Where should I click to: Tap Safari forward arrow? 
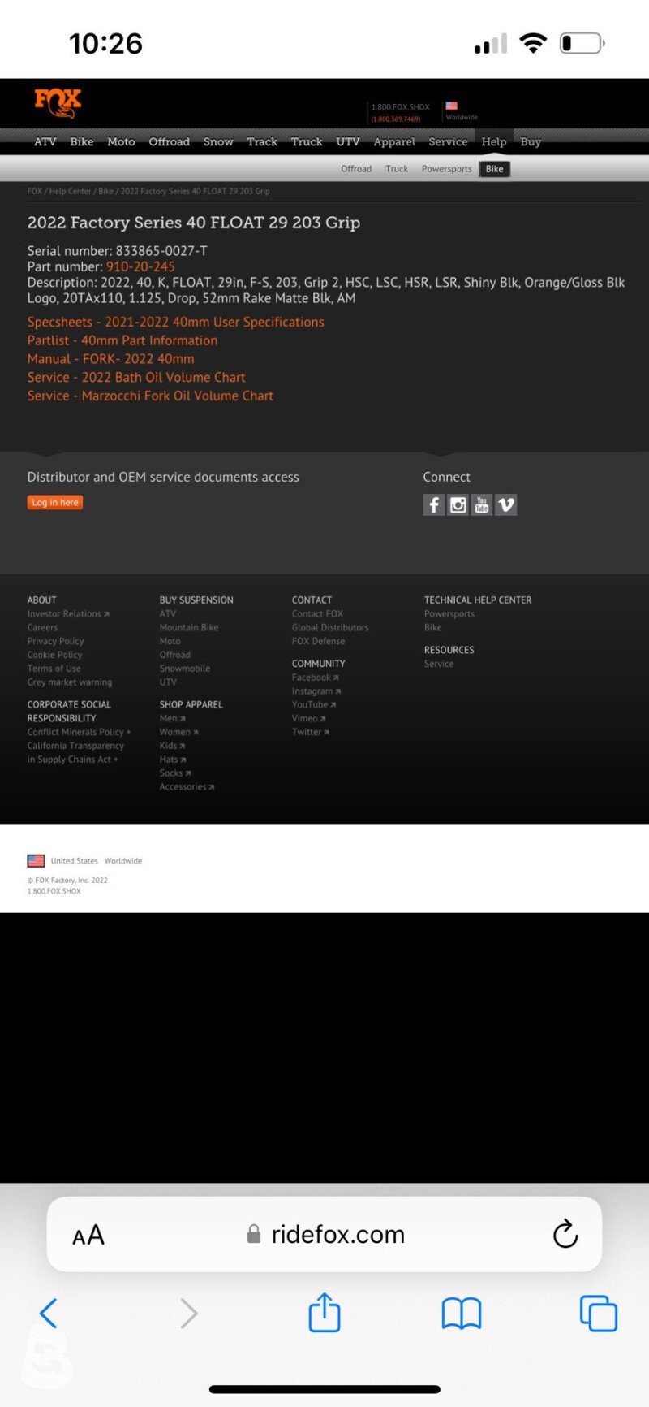point(188,1313)
